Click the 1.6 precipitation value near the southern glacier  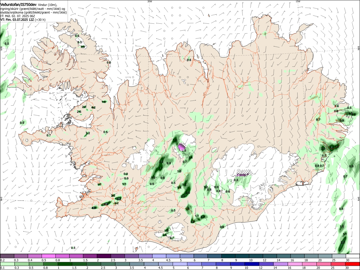(x=166, y=231)
